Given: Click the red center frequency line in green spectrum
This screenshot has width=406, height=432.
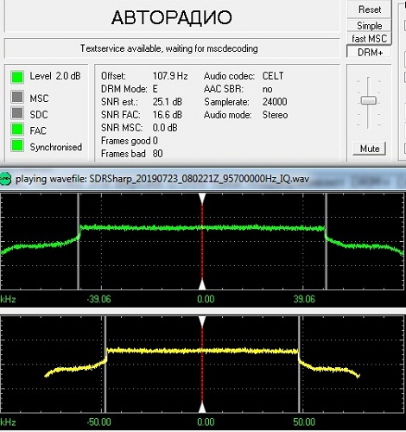Looking at the screenshot, I should point(202,241).
